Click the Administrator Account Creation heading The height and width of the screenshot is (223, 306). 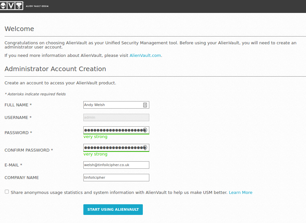point(55,69)
